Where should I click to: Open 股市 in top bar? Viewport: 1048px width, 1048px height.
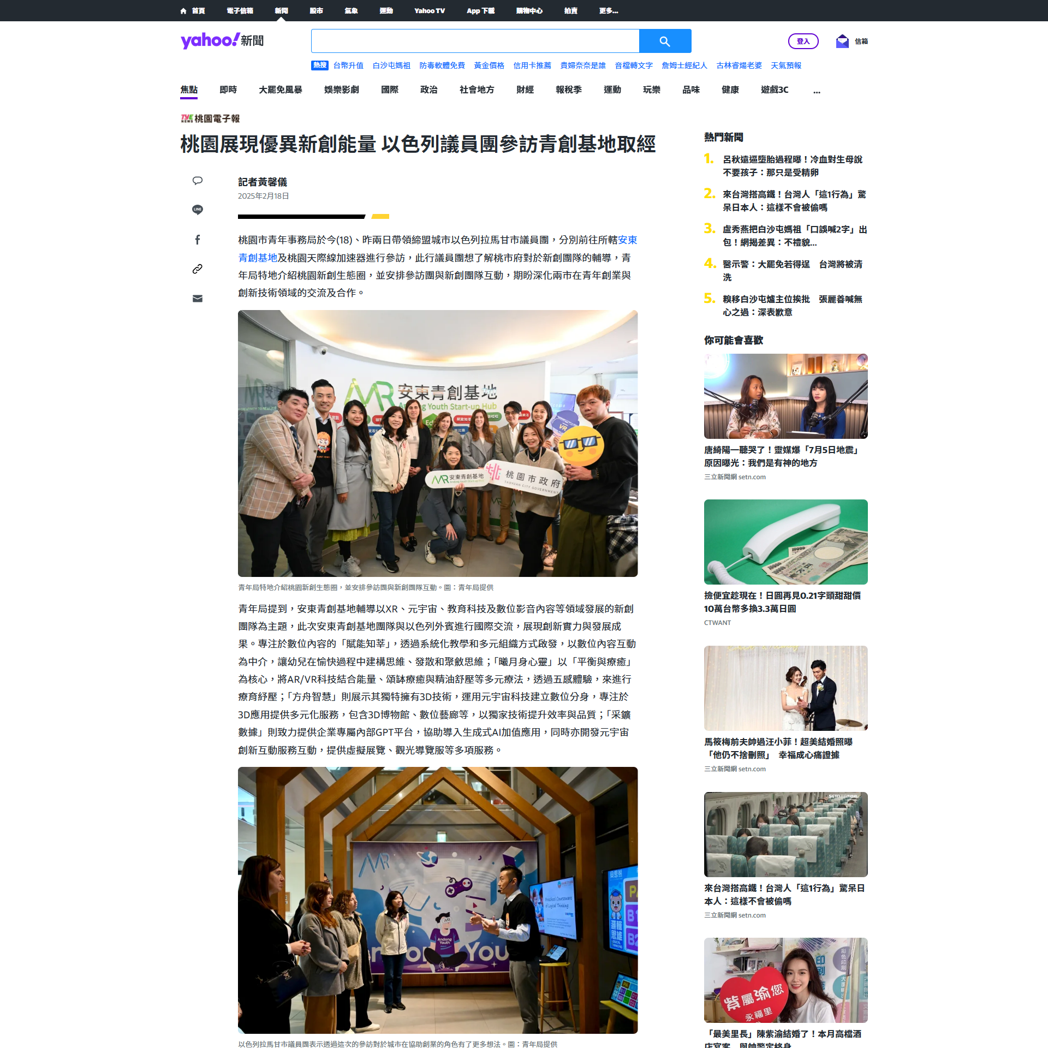pos(316,11)
